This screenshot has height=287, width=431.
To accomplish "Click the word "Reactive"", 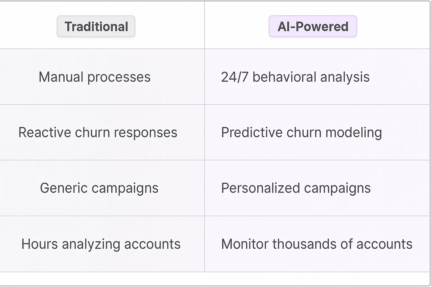I will [x=45, y=133].
